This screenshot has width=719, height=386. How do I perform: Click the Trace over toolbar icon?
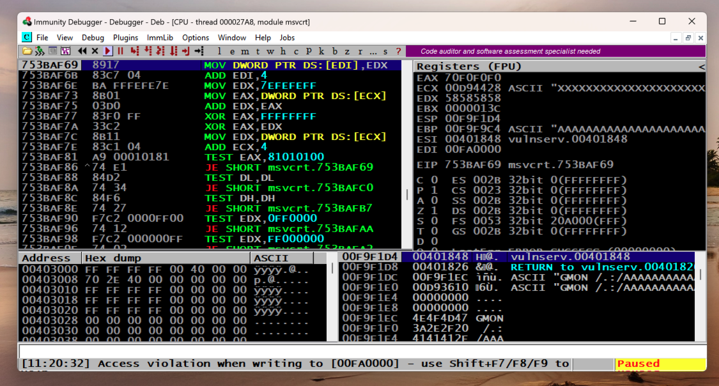173,51
